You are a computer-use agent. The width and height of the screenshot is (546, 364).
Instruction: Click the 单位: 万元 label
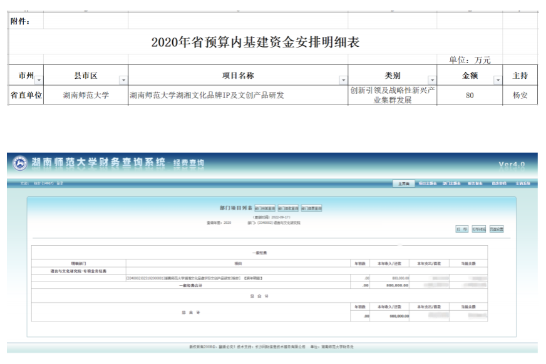[x=470, y=60]
